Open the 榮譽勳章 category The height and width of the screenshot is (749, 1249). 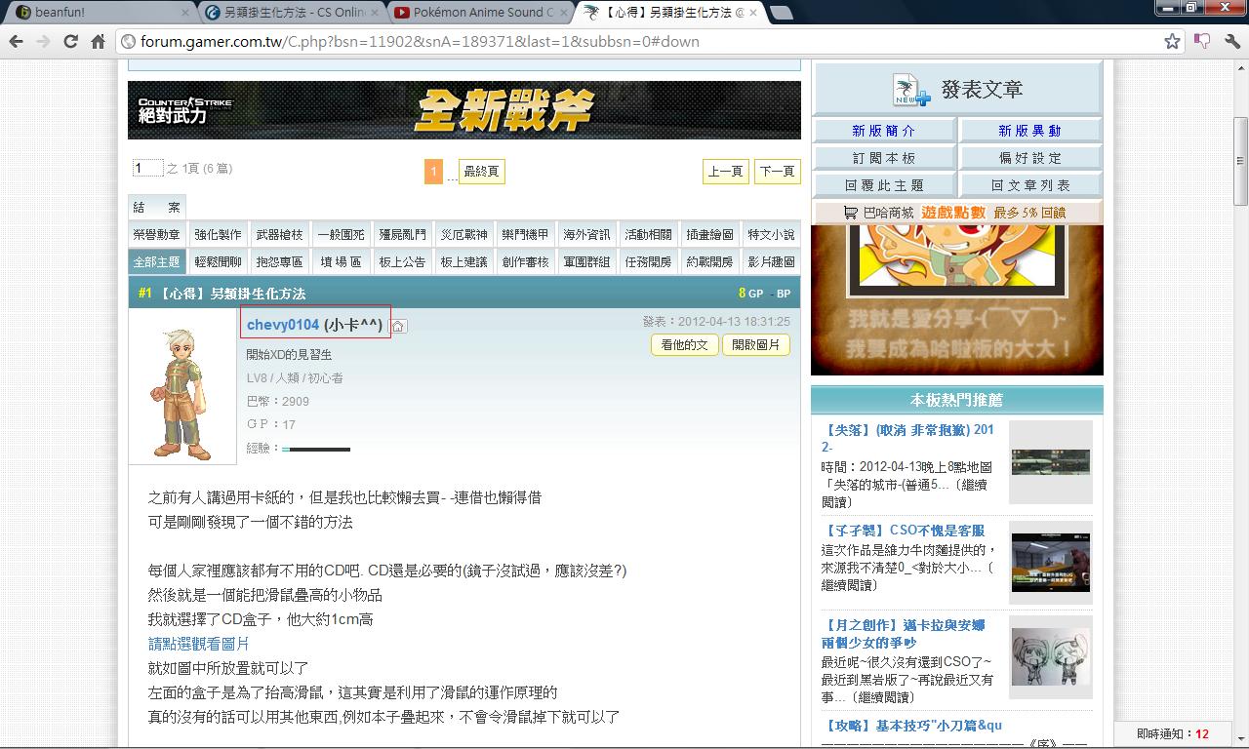157,234
